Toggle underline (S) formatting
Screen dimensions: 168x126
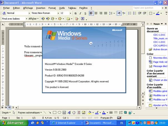85,13
